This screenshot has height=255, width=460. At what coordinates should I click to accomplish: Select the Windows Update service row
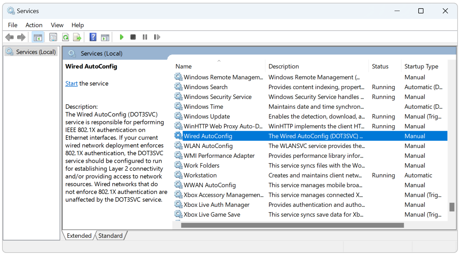[x=207, y=117]
